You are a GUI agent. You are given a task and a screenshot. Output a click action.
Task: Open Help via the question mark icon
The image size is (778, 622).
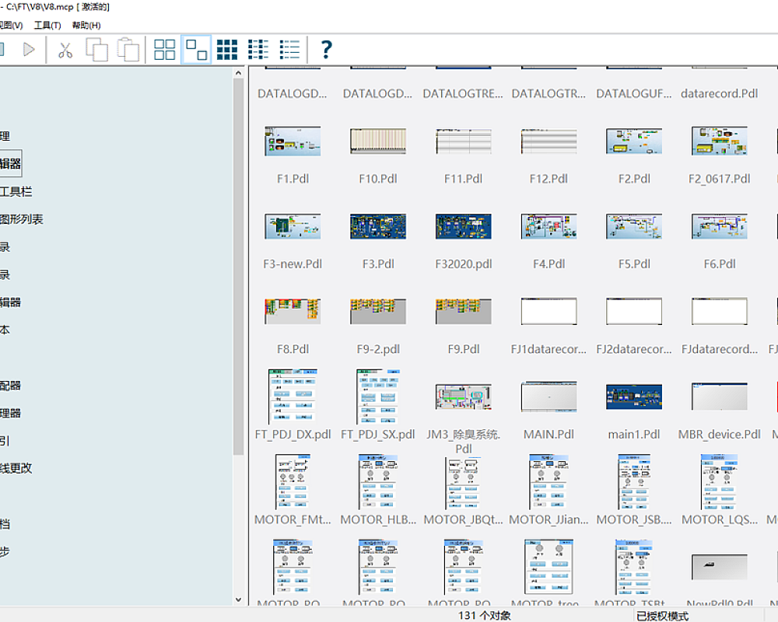click(x=325, y=49)
